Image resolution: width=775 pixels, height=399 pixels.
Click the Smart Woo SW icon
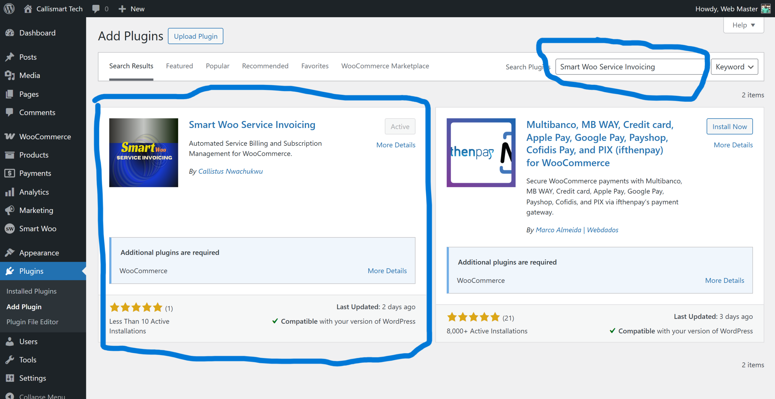(10, 228)
